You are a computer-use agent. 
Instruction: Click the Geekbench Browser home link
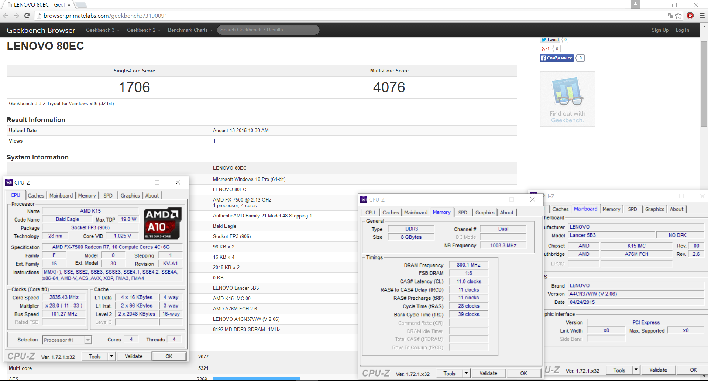(41, 30)
